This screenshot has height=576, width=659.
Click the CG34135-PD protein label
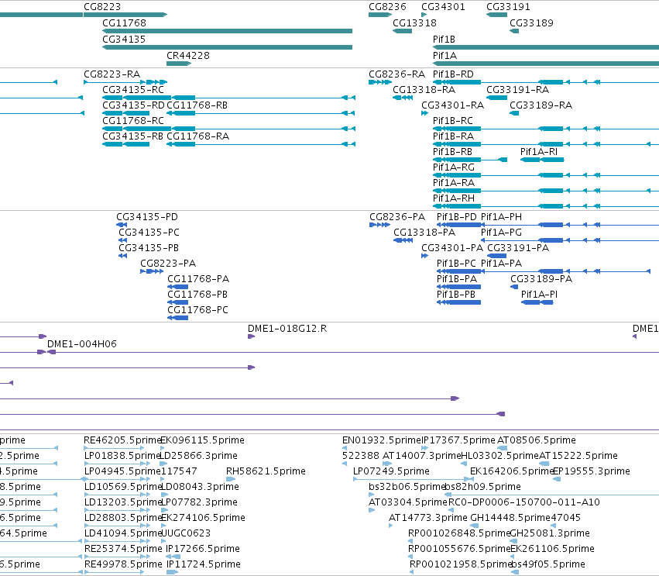pos(147,217)
